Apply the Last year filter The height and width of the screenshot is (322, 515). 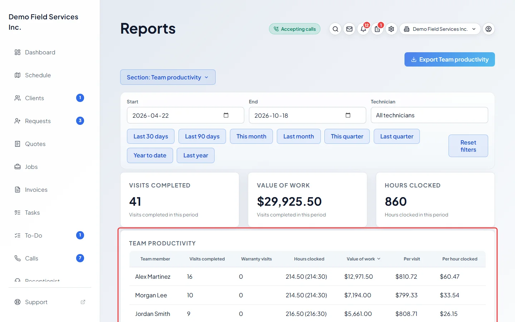(x=196, y=155)
